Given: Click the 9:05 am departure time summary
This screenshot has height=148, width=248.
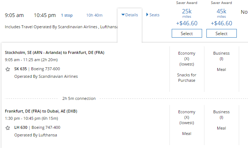Looking at the screenshot, I should [14, 16].
